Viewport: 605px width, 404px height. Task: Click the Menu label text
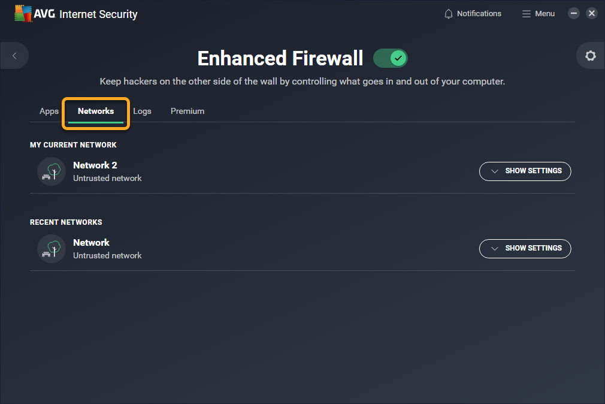[x=545, y=14]
